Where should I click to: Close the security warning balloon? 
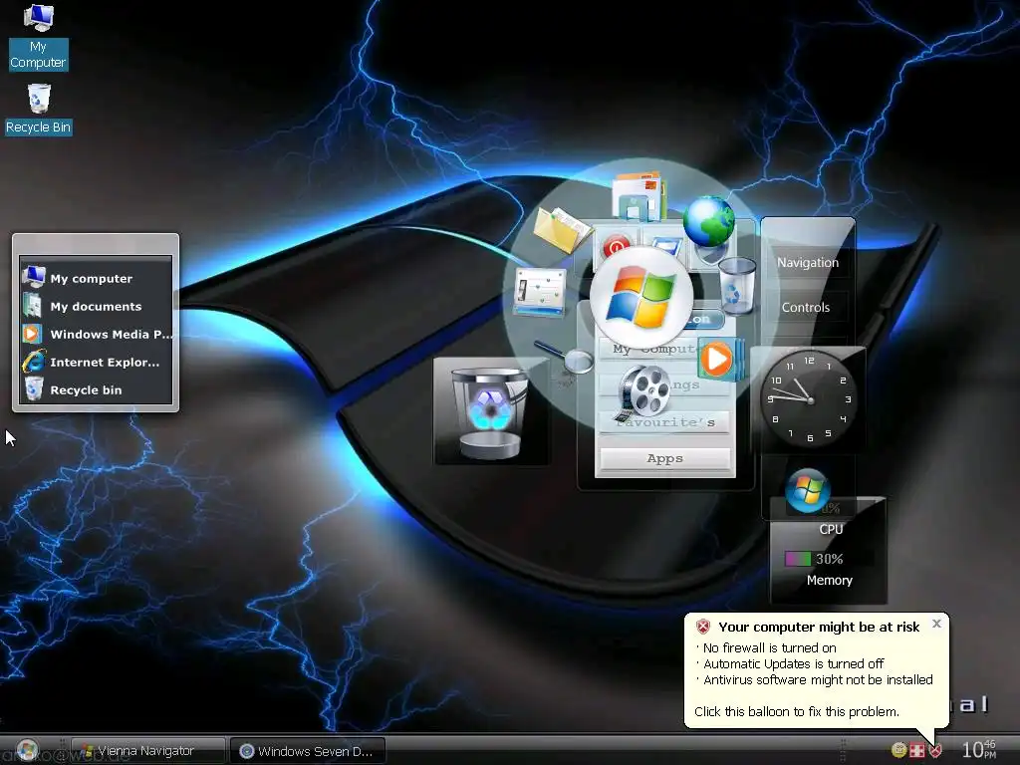pyautogui.click(x=936, y=624)
